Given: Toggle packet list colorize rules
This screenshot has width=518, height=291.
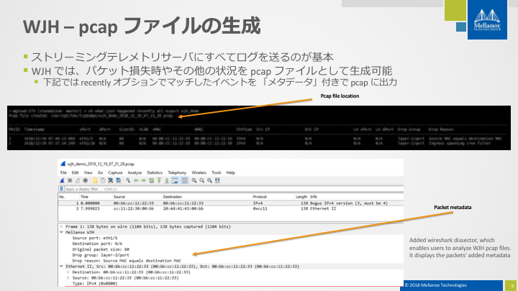Looking at the screenshot, I should pos(184,180).
